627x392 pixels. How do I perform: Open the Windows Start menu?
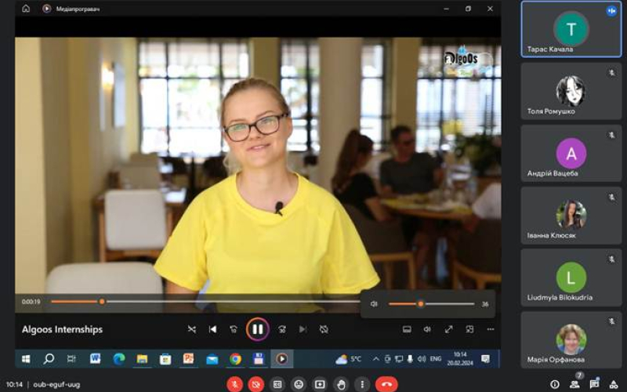click(x=26, y=359)
